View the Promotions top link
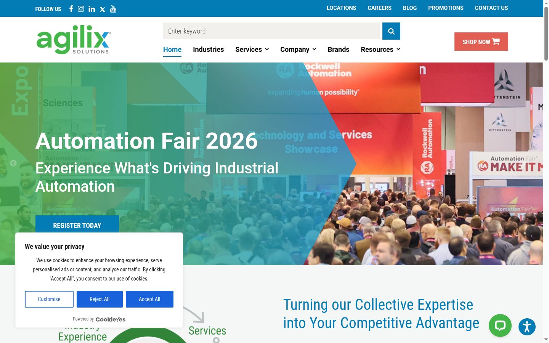Image resolution: width=549 pixels, height=343 pixels. click(446, 8)
